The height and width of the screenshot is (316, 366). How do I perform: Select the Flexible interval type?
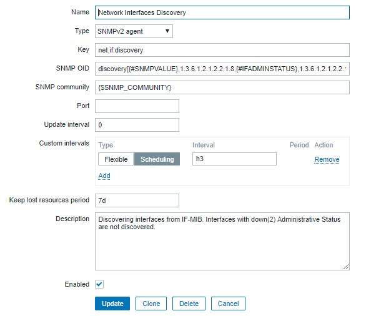click(116, 159)
